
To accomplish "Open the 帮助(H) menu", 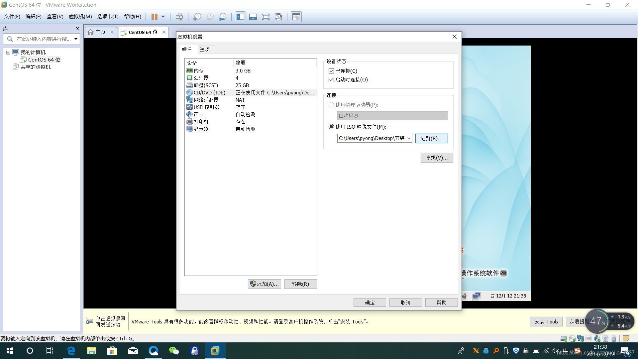I will [132, 17].
